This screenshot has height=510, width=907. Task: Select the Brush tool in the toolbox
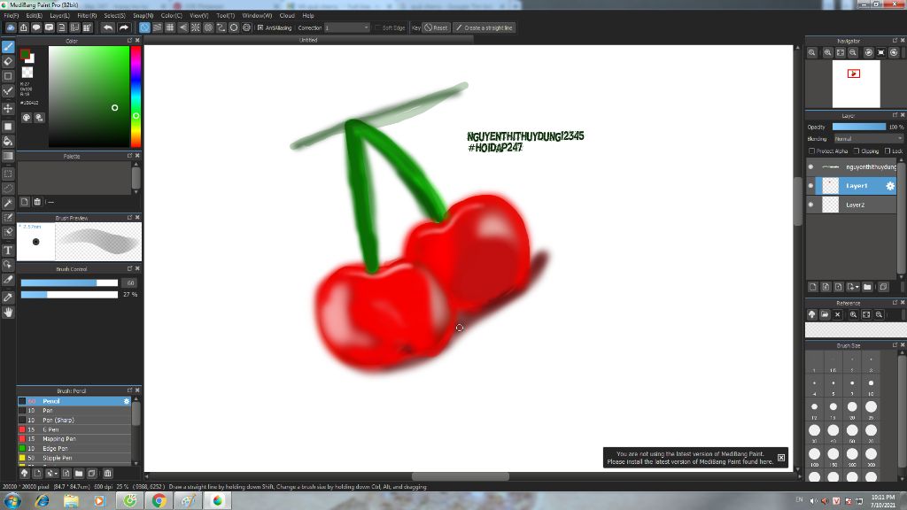click(x=8, y=47)
